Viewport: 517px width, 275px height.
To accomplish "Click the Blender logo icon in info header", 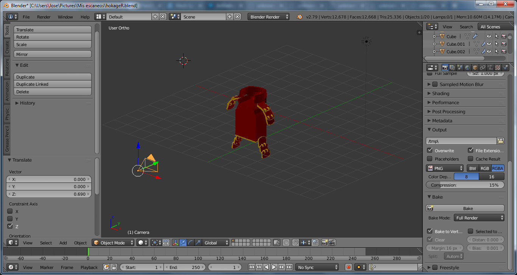I will 299,17.
